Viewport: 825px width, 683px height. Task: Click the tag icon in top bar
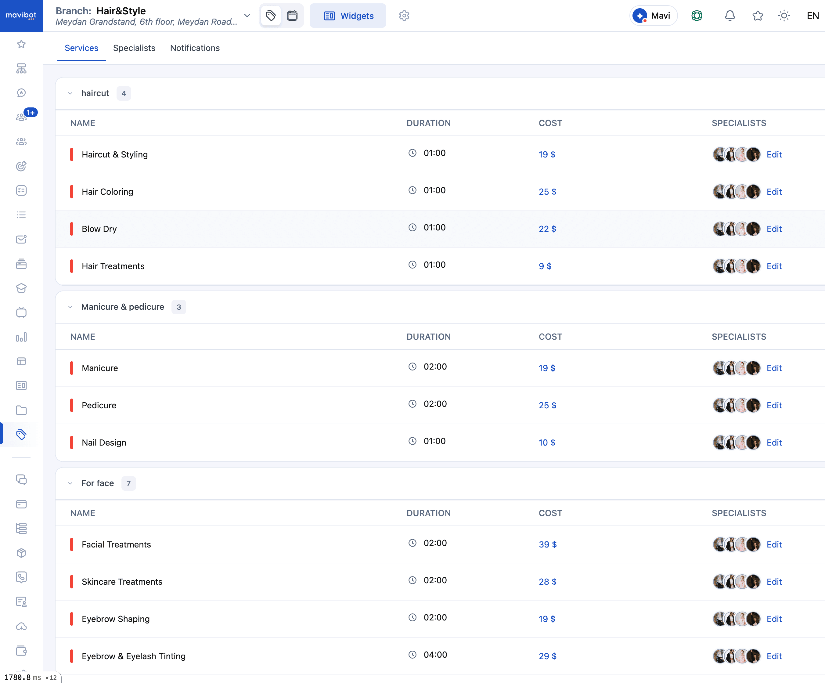pos(271,16)
